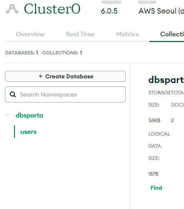Click the AWS Seoul region text
This screenshot has width=184, height=209.
(161, 11)
